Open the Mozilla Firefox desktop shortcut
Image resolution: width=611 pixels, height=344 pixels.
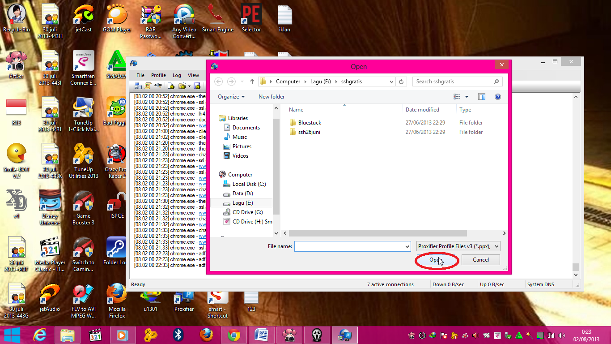click(117, 300)
